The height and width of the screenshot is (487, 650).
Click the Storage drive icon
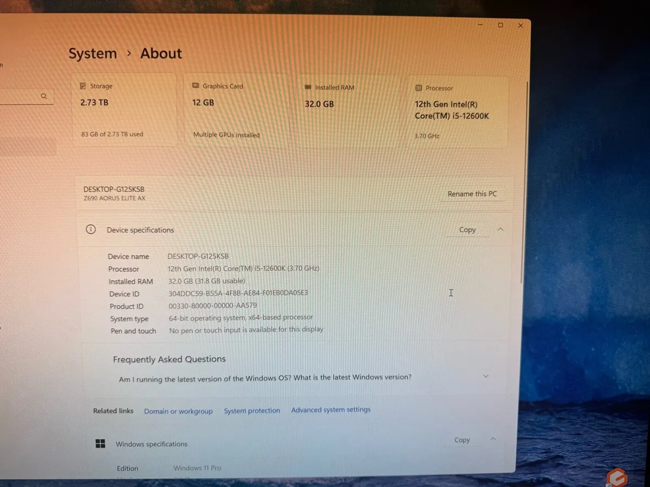point(83,86)
